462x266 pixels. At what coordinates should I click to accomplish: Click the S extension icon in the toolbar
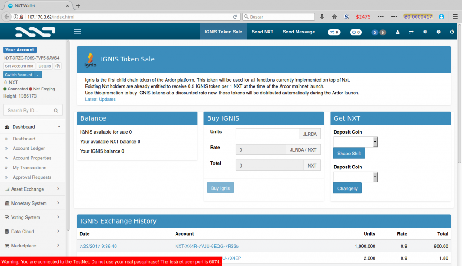click(x=346, y=17)
